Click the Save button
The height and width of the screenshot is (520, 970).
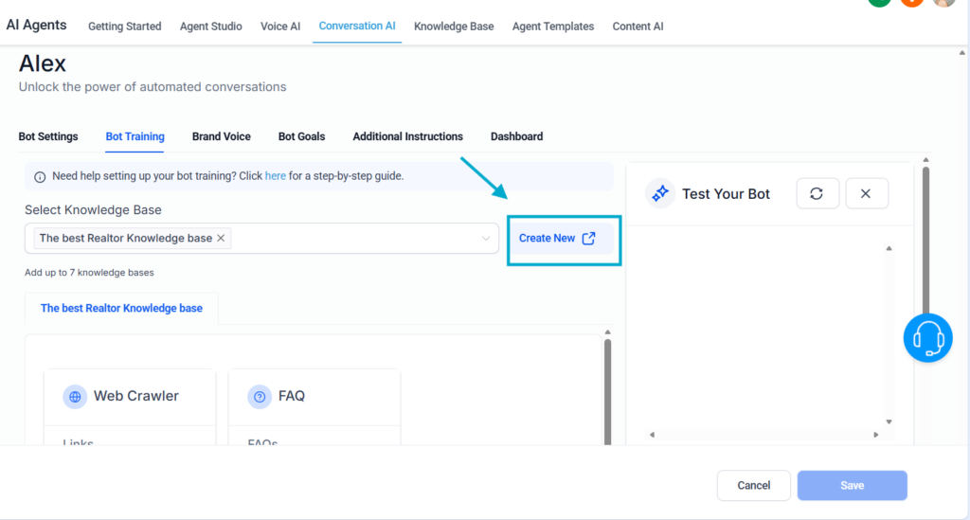[852, 485]
